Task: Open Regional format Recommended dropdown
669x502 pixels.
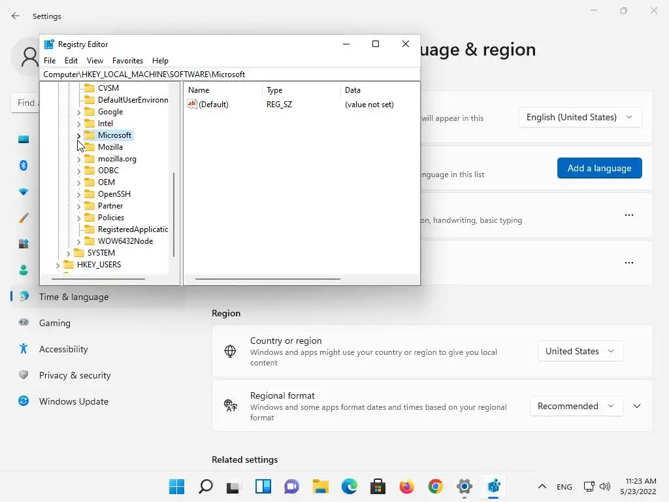Action: coord(576,406)
